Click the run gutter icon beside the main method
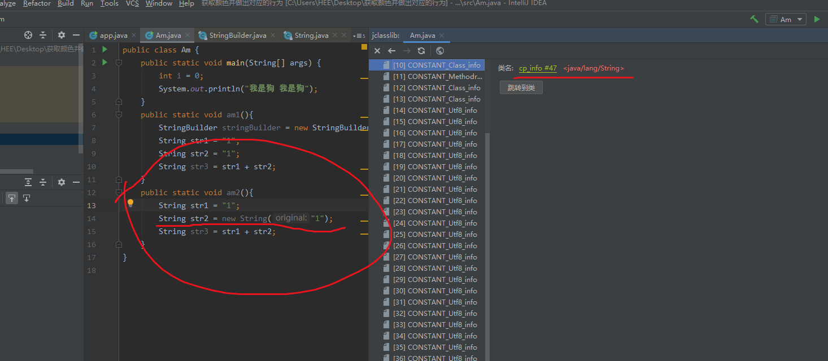828x361 pixels. [104, 63]
